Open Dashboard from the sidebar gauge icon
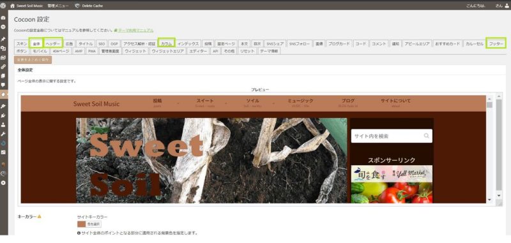 pyautogui.click(x=3, y=18)
